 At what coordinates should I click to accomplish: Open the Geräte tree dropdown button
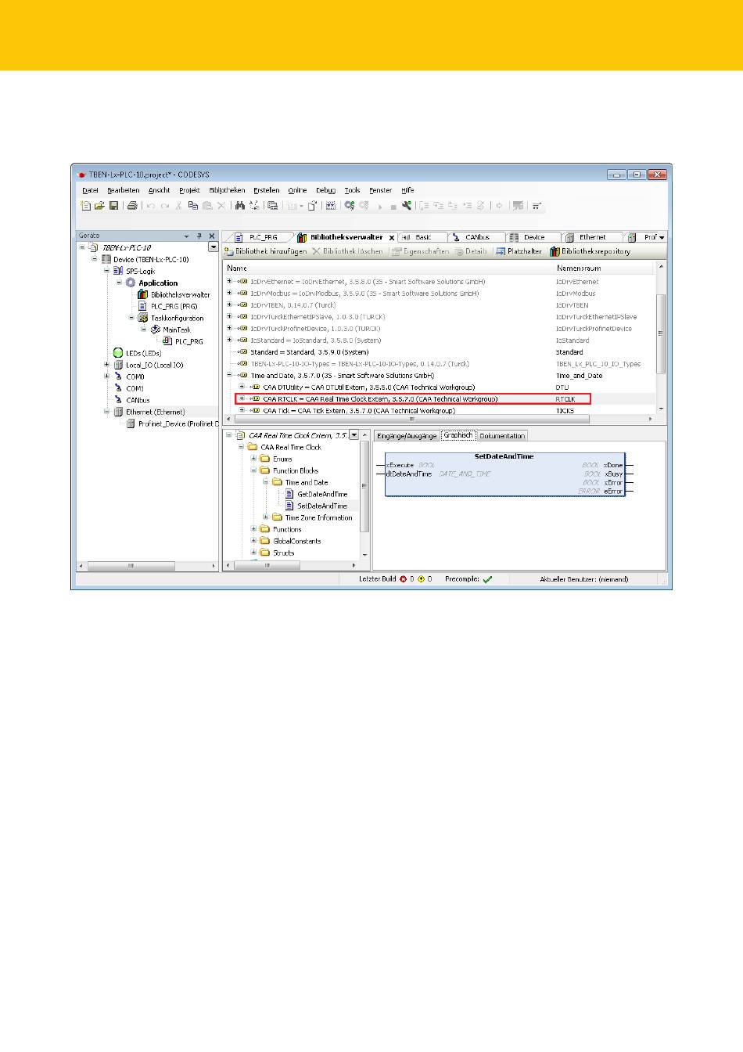(x=213, y=247)
